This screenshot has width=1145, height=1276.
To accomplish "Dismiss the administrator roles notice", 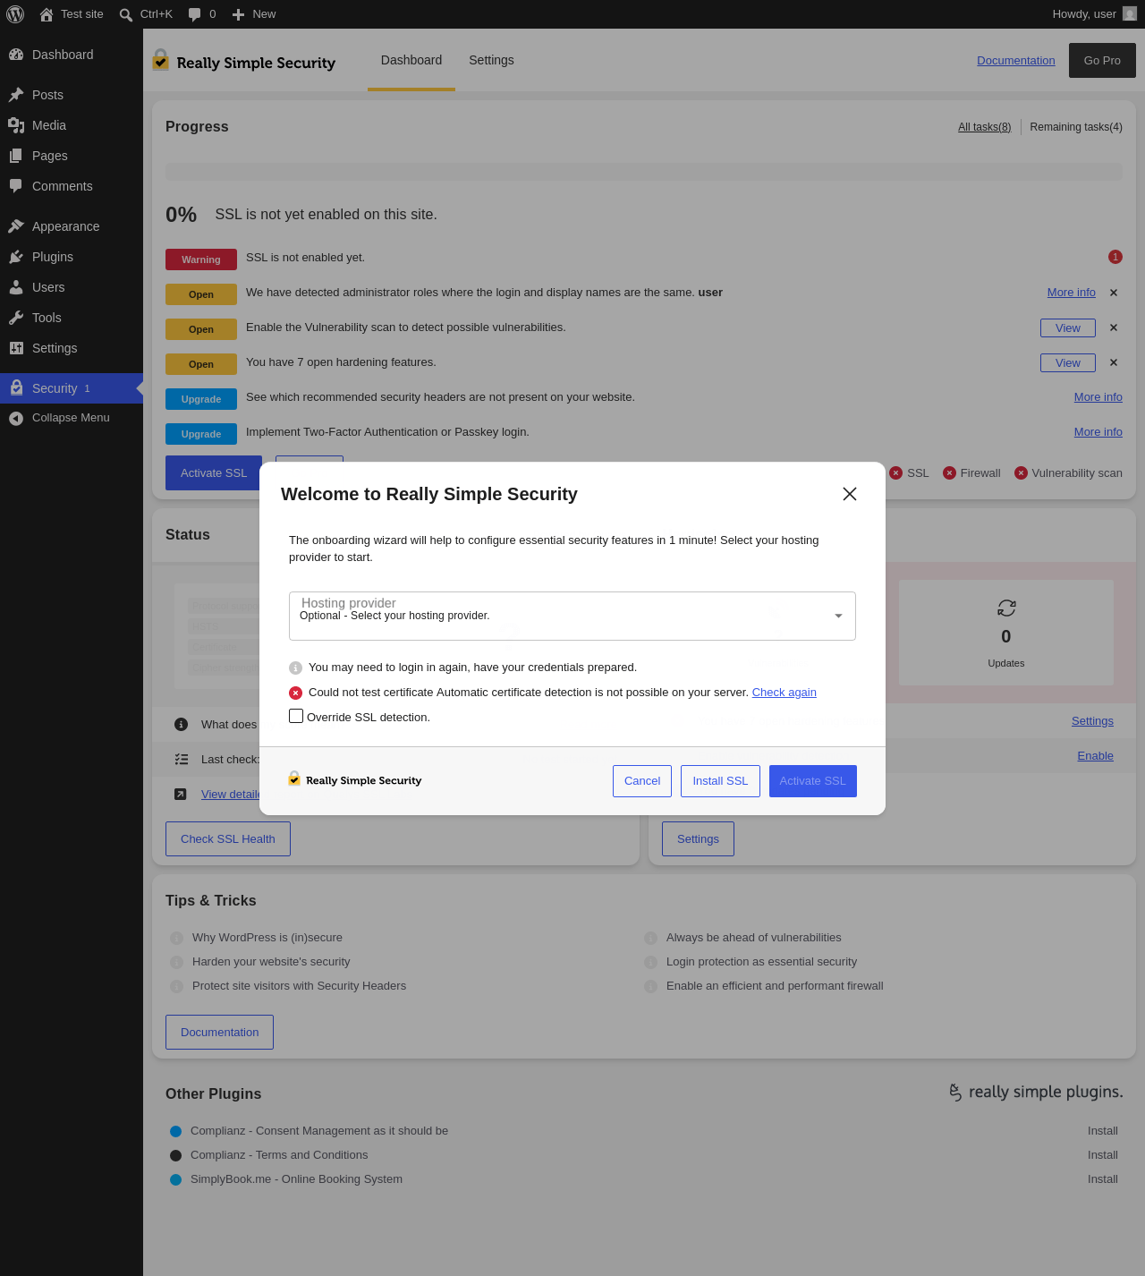I will click(1114, 293).
